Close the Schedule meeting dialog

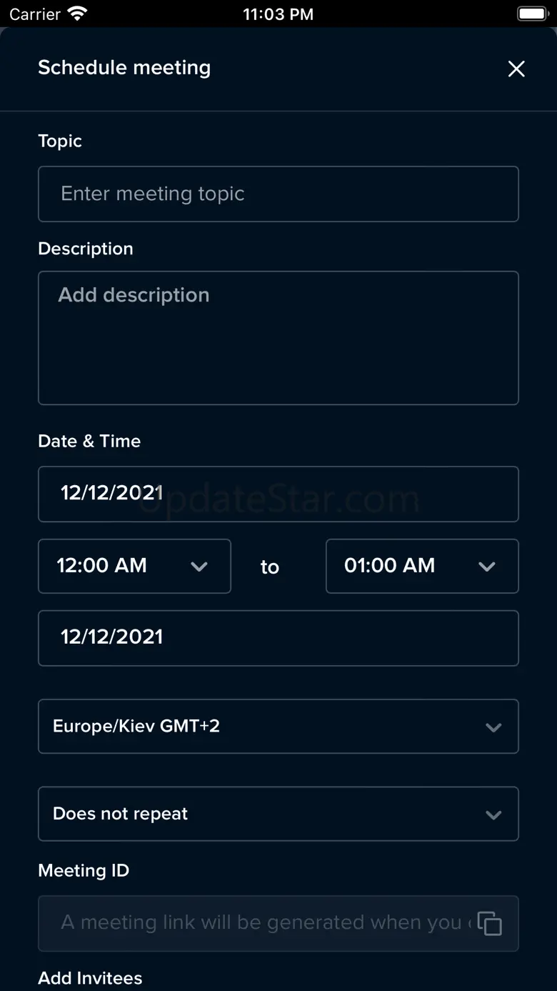tap(516, 69)
